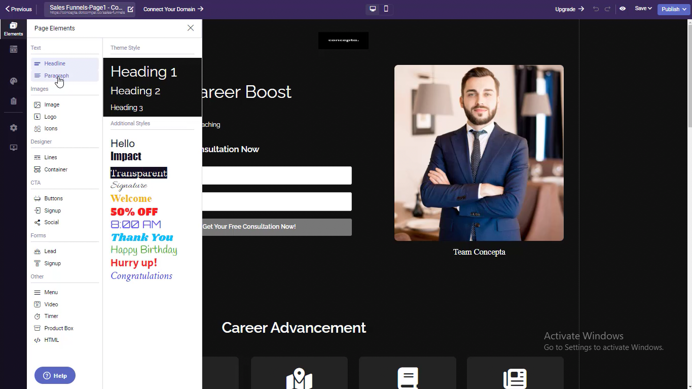The width and height of the screenshot is (692, 389).
Task: Pick the Welcome text style
Action: (131, 198)
